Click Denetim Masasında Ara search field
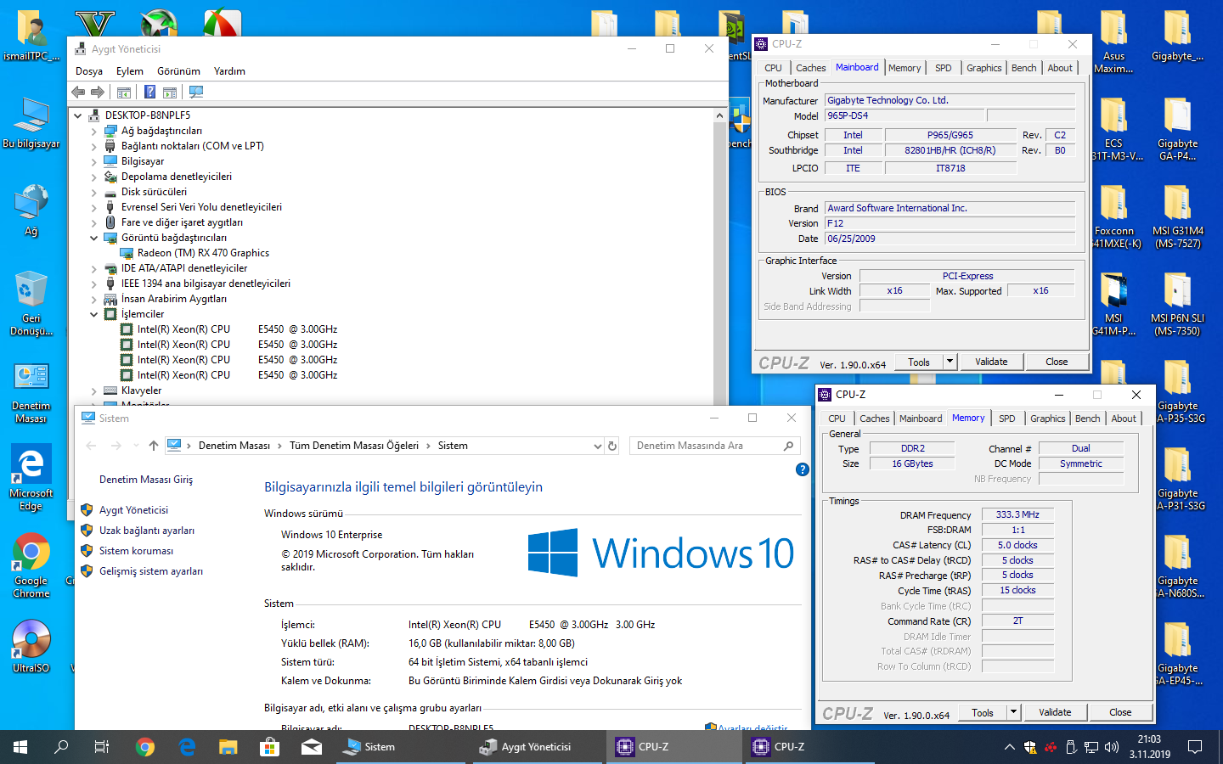 714,446
